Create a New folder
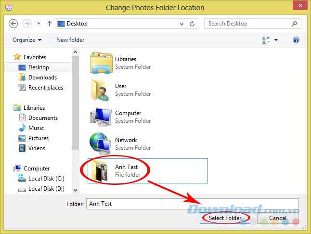Image resolution: width=311 pixels, height=234 pixels. coord(70,40)
